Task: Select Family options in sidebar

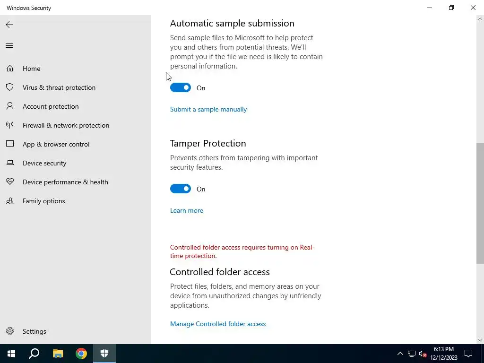Action: 44,201
